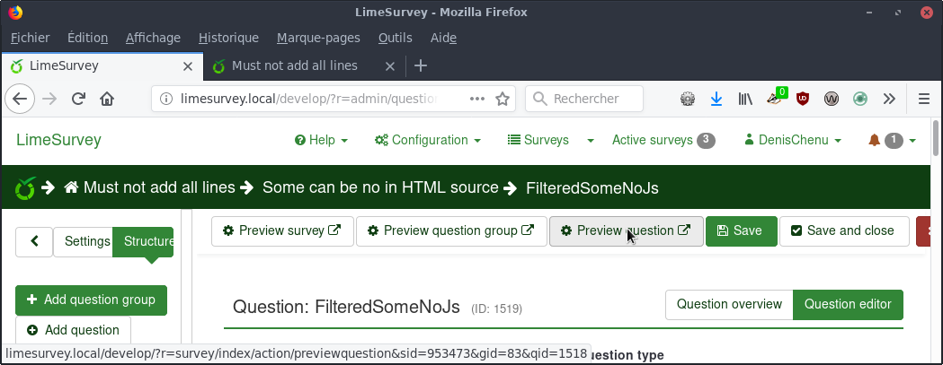Collapse the sidebar with the left chevron button

click(34, 241)
